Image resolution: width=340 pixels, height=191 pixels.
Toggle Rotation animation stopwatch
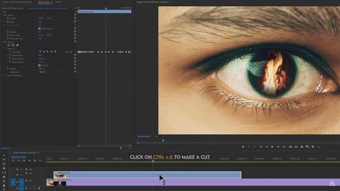(7, 32)
